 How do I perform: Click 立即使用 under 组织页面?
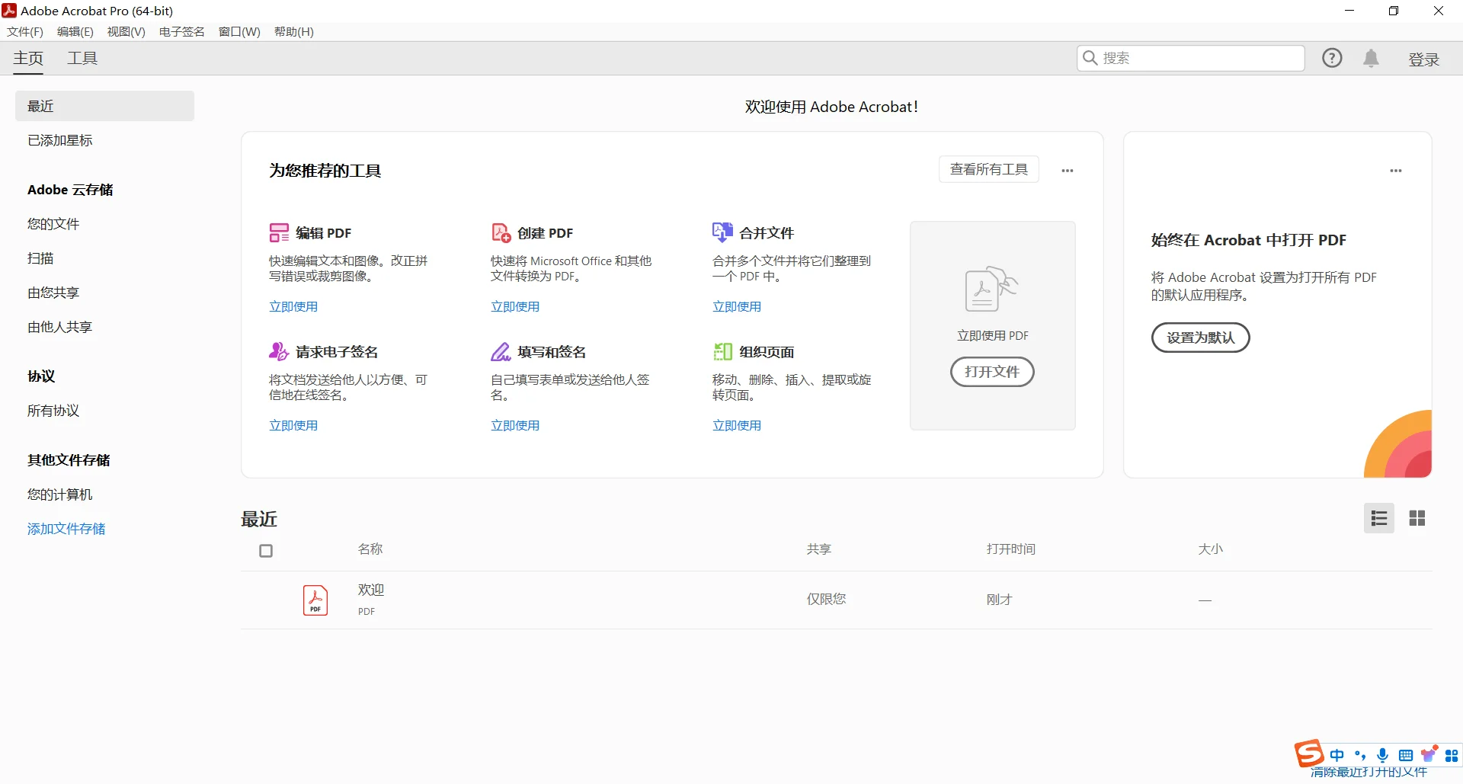737,425
